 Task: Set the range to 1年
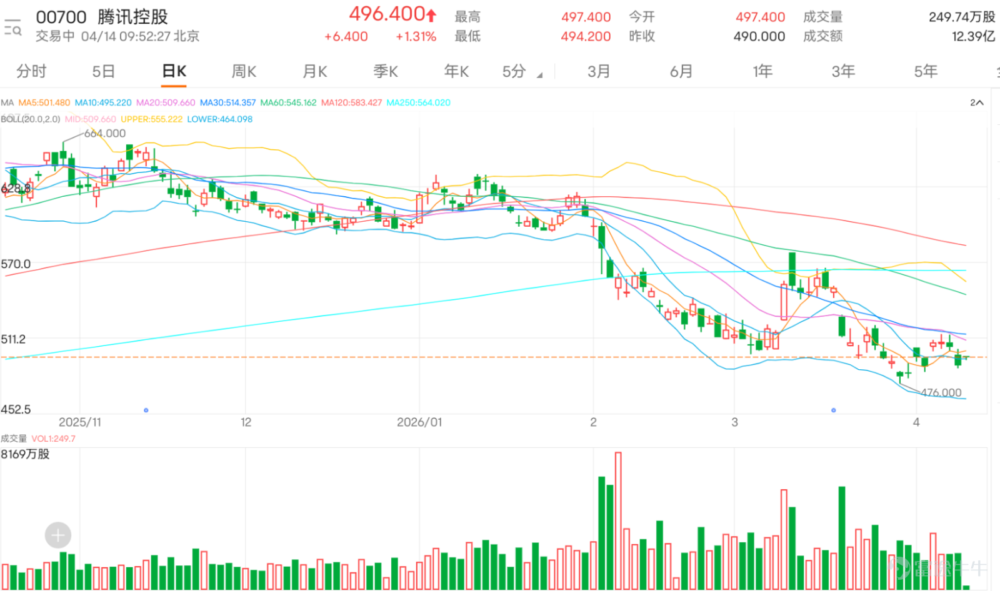tap(762, 71)
